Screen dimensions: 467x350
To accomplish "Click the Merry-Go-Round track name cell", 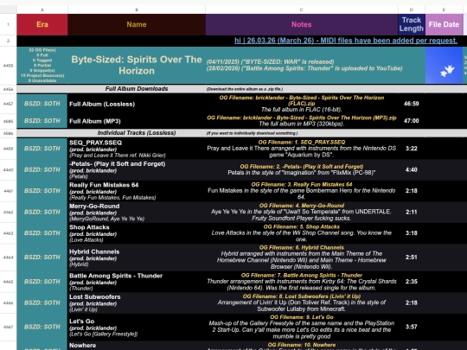I will point(137,212).
